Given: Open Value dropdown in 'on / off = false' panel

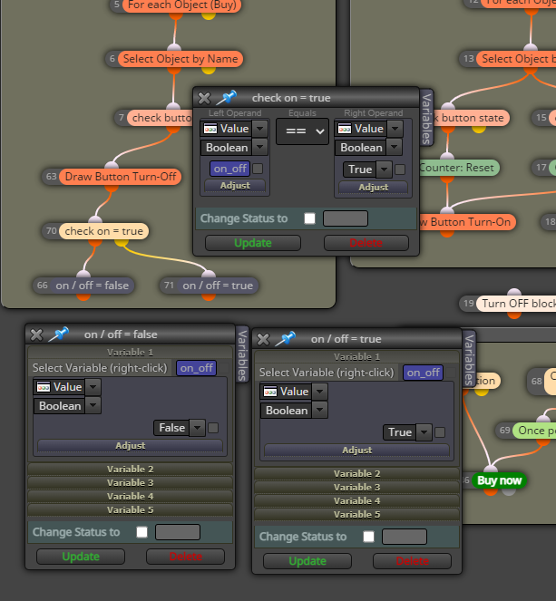Looking at the screenshot, I should coord(93,387).
